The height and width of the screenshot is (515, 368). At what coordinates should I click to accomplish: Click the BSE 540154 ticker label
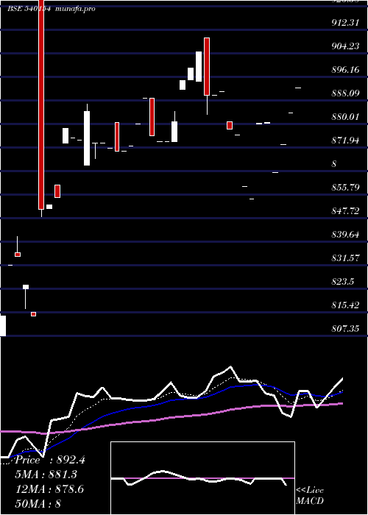pyautogui.click(x=29, y=9)
